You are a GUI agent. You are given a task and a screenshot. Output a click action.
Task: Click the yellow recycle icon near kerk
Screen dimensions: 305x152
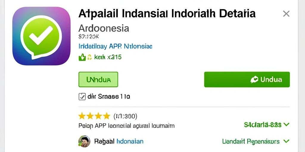pos(89,57)
